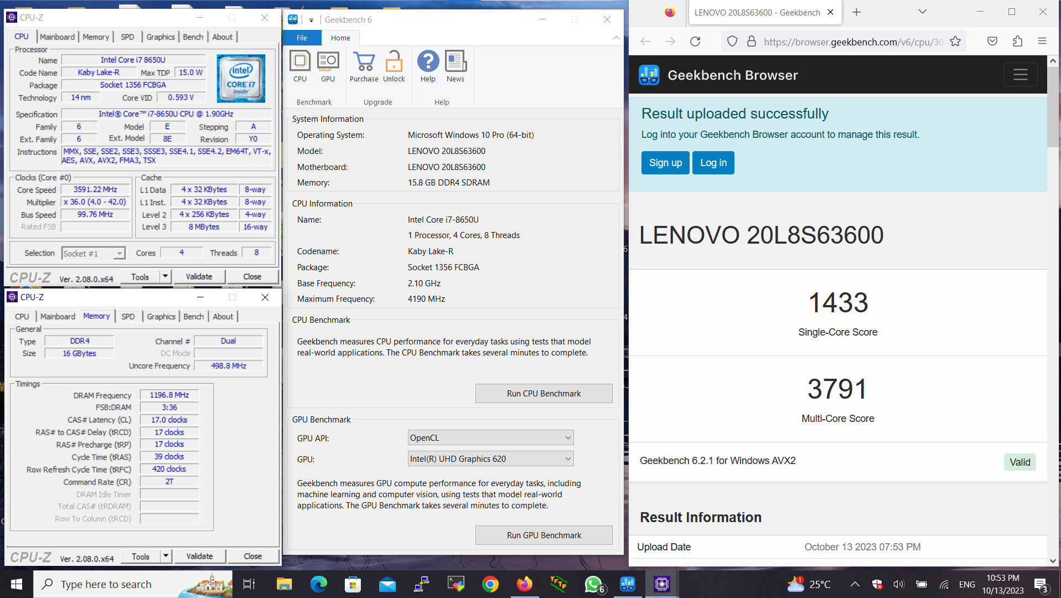This screenshot has width=1061, height=598.
Task: Click Close button in top CPU-Z window
Action: pyautogui.click(x=252, y=276)
